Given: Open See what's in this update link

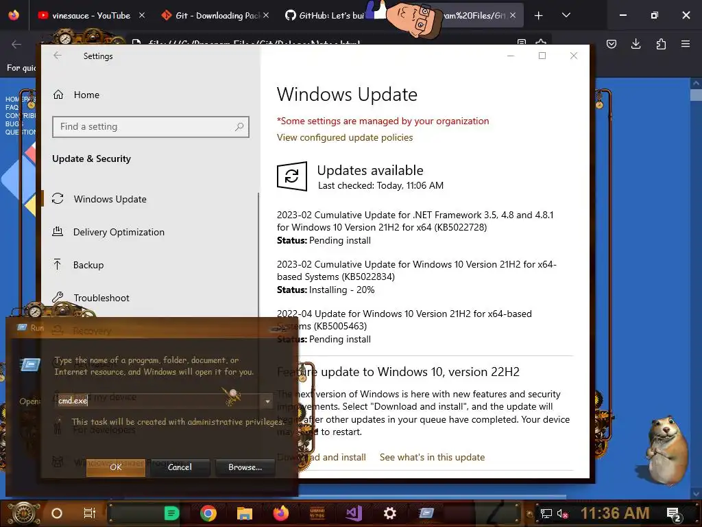Looking at the screenshot, I should (432, 457).
